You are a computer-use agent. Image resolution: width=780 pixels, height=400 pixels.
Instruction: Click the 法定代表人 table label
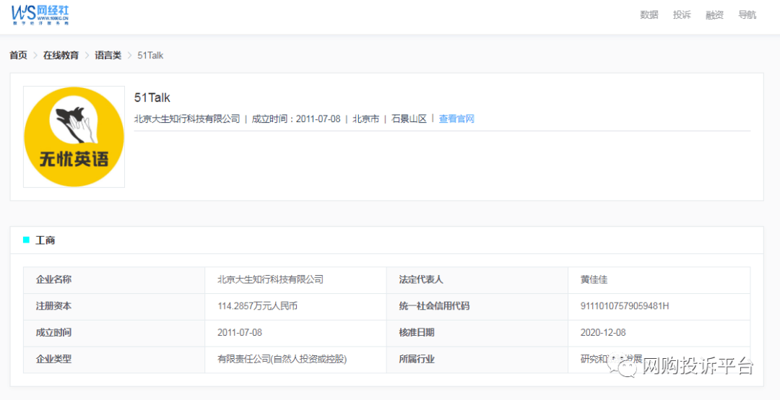pyautogui.click(x=421, y=279)
